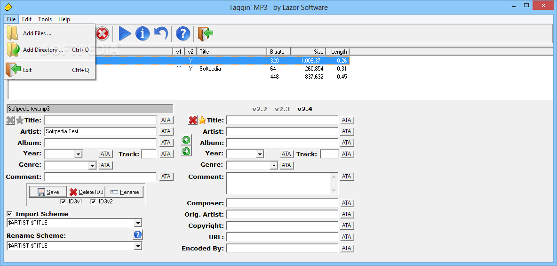Click ATA button next to ID3v2 Composer
This screenshot has width=557, height=266.
(x=347, y=203)
